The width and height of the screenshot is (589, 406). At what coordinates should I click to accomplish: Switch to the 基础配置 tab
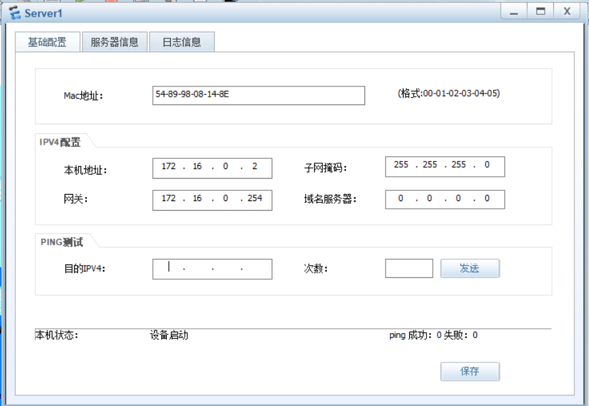click(x=47, y=42)
